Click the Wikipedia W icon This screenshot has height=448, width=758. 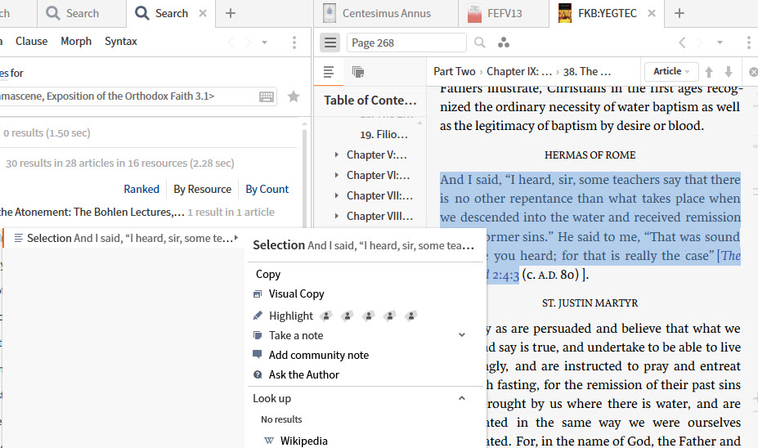click(269, 441)
